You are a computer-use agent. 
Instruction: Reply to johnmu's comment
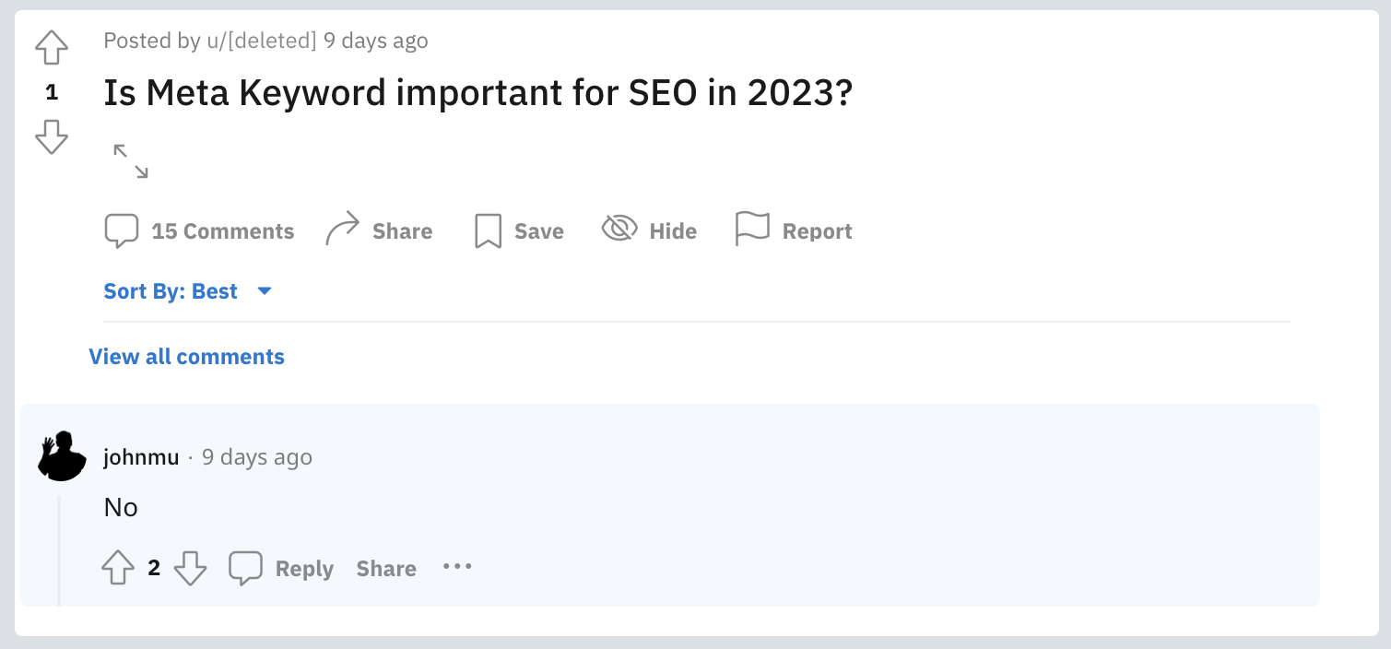pyautogui.click(x=281, y=569)
